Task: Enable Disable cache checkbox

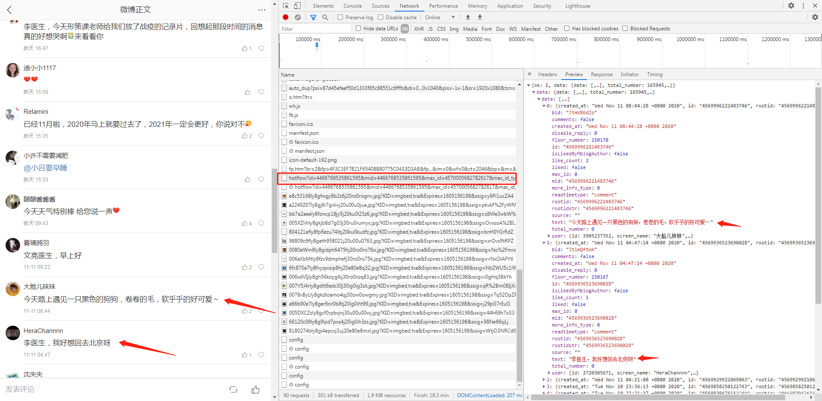Action: 381,17
